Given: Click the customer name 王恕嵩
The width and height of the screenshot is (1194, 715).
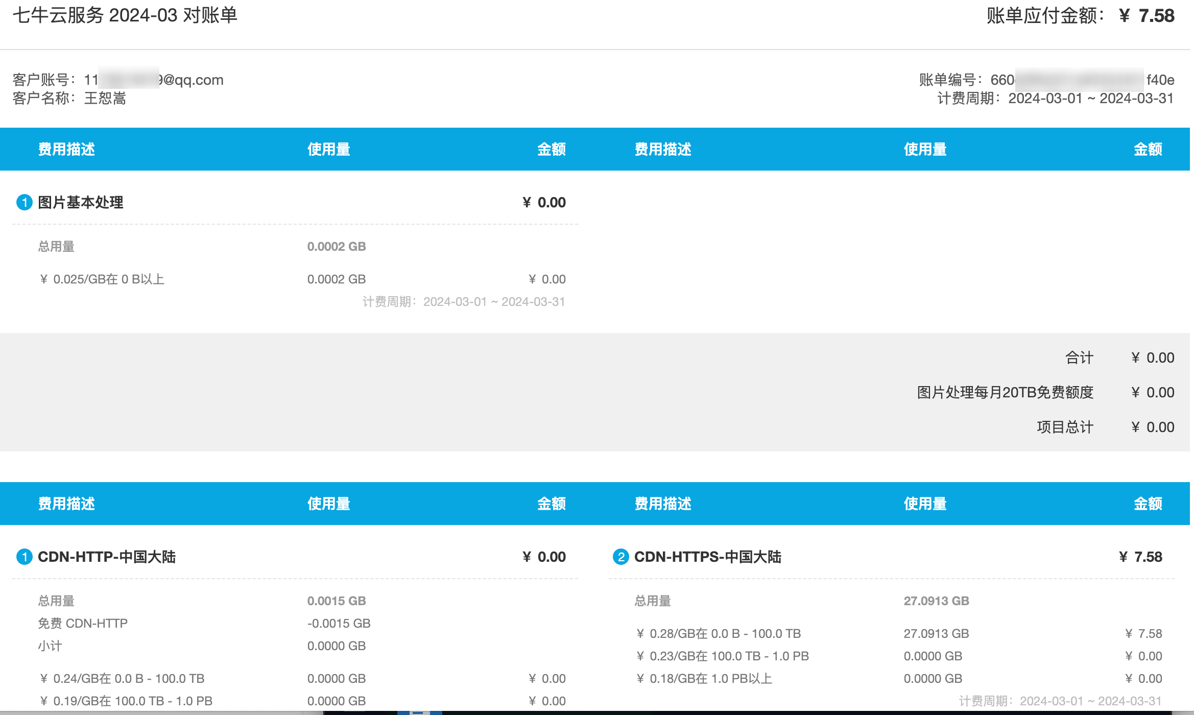Looking at the screenshot, I should [x=105, y=98].
